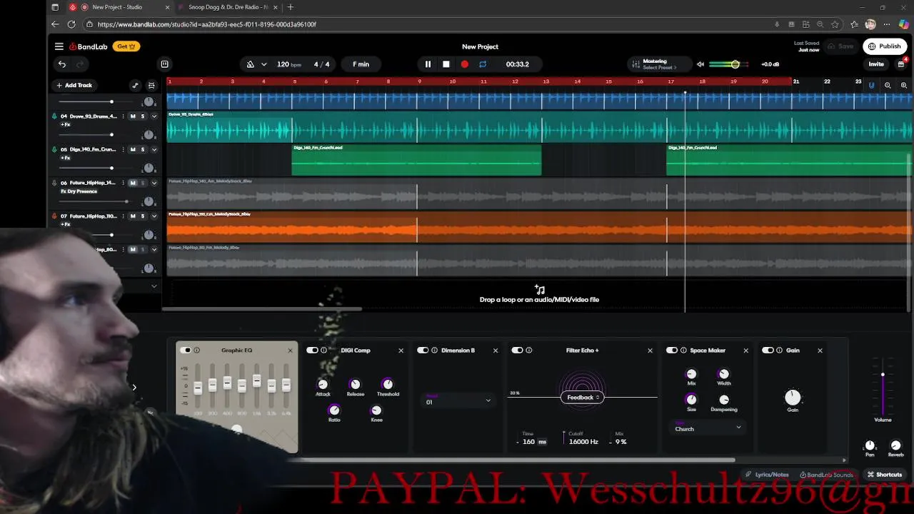Image resolution: width=914 pixels, height=514 pixels.
Task: Click the Publish button
Action: (x=885, y=46)
